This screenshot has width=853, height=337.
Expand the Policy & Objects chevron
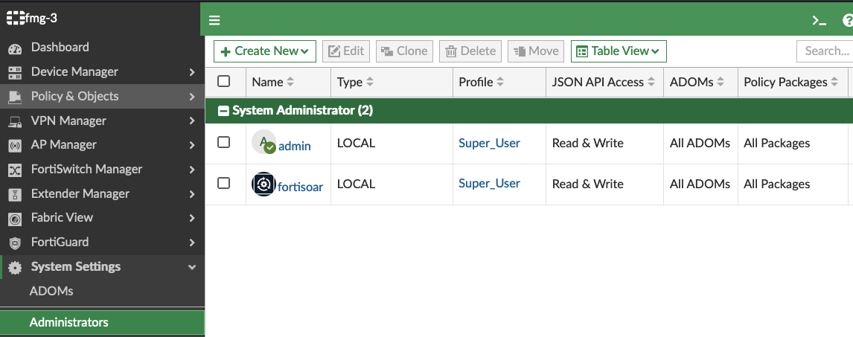[x=192, y=97]
